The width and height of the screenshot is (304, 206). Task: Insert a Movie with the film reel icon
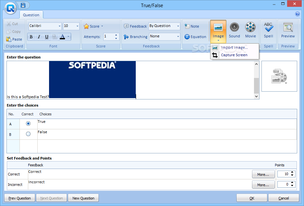(250, 30)
